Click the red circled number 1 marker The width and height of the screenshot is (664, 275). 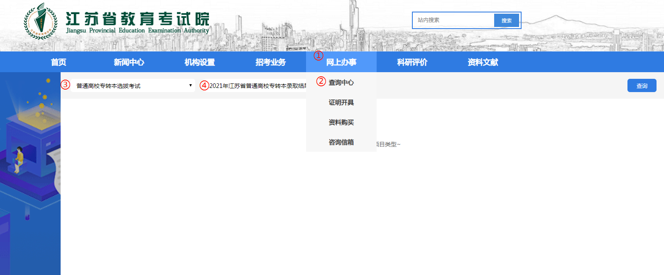tap(319, 56)
